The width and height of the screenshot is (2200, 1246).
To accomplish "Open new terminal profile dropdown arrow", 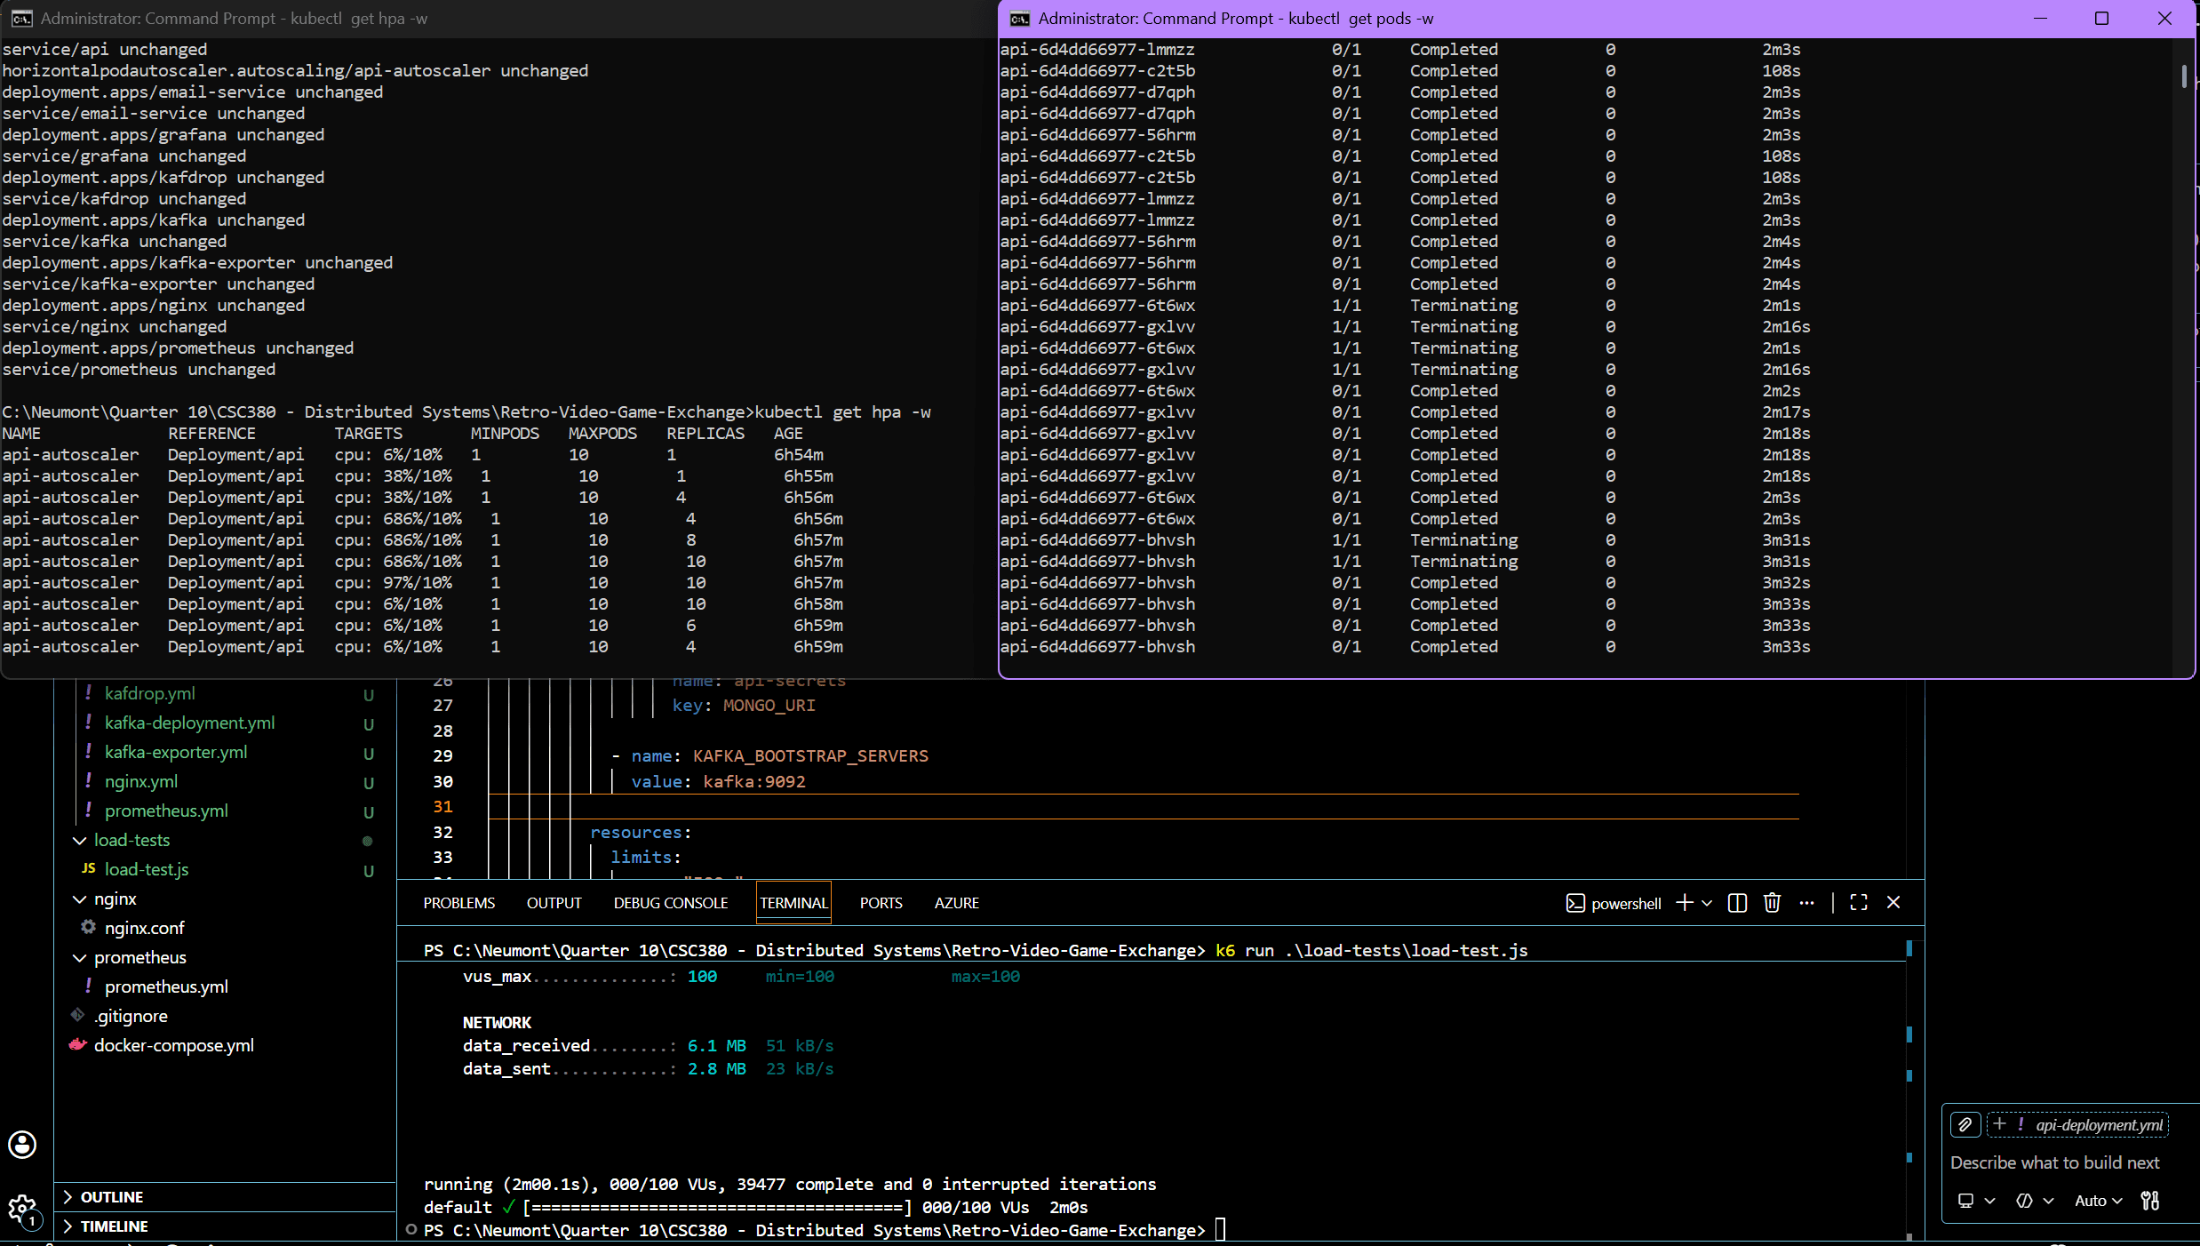I will (1707, 903).
